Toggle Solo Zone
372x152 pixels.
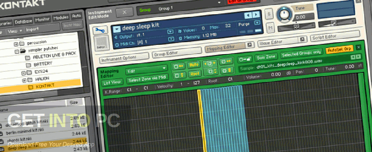266,57
